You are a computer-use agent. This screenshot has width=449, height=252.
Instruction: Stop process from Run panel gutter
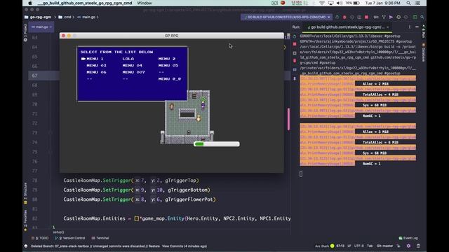[x=295, y=44]
